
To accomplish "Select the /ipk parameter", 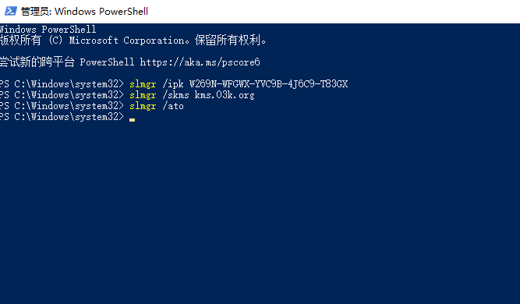I will (x=173, y=84).
